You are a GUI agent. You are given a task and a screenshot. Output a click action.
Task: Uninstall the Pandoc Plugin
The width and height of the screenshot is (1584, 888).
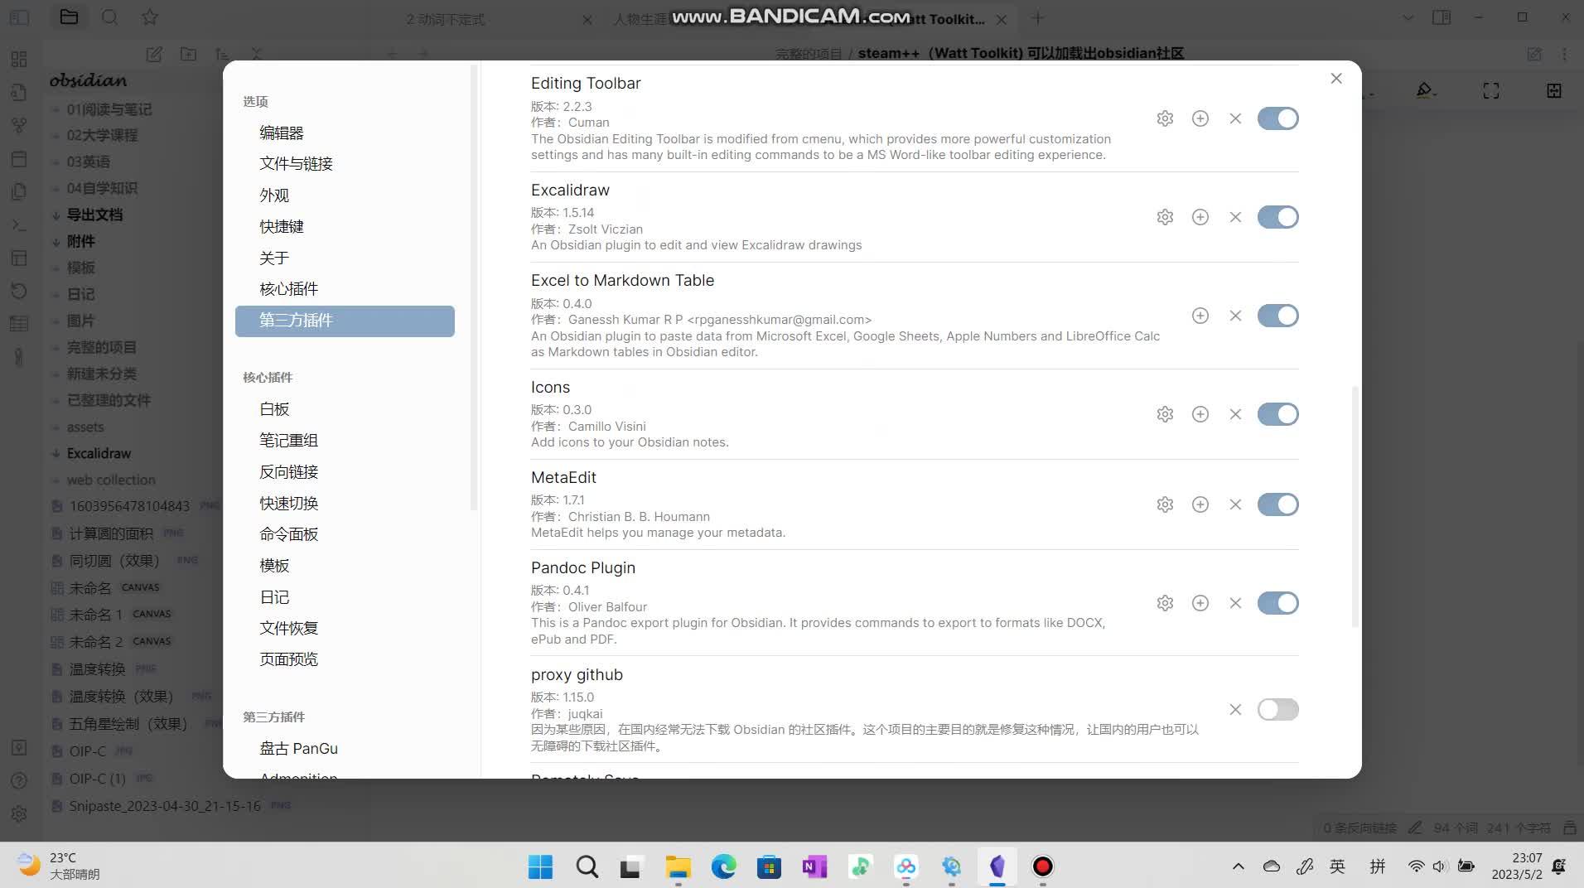tap(1235, 603)
